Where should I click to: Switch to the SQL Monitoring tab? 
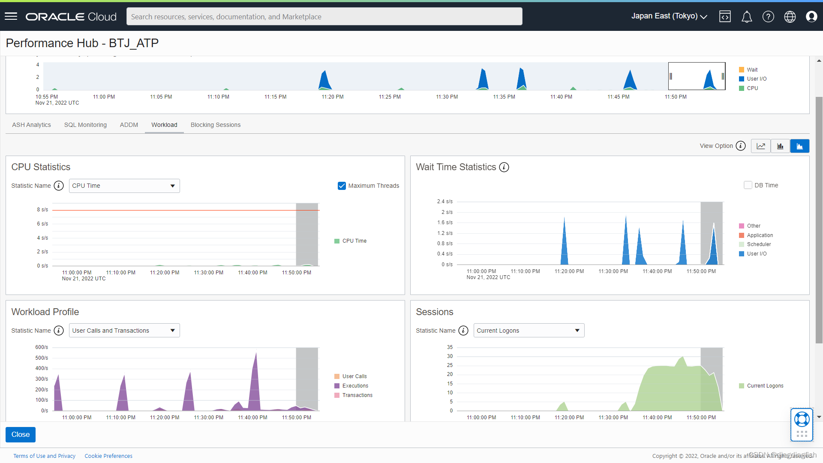click(85, 125)
